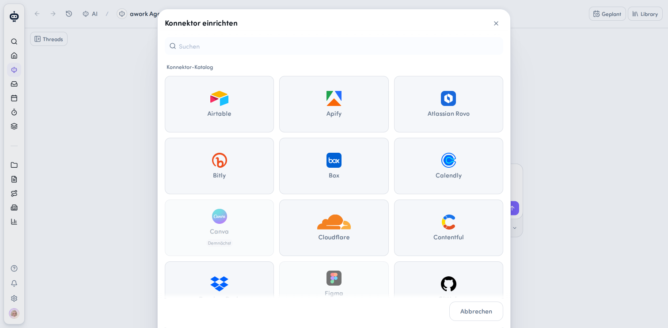Open help via the question mark icon
Viewport: 668px width, 328px height.
click(x=14, y=268)
